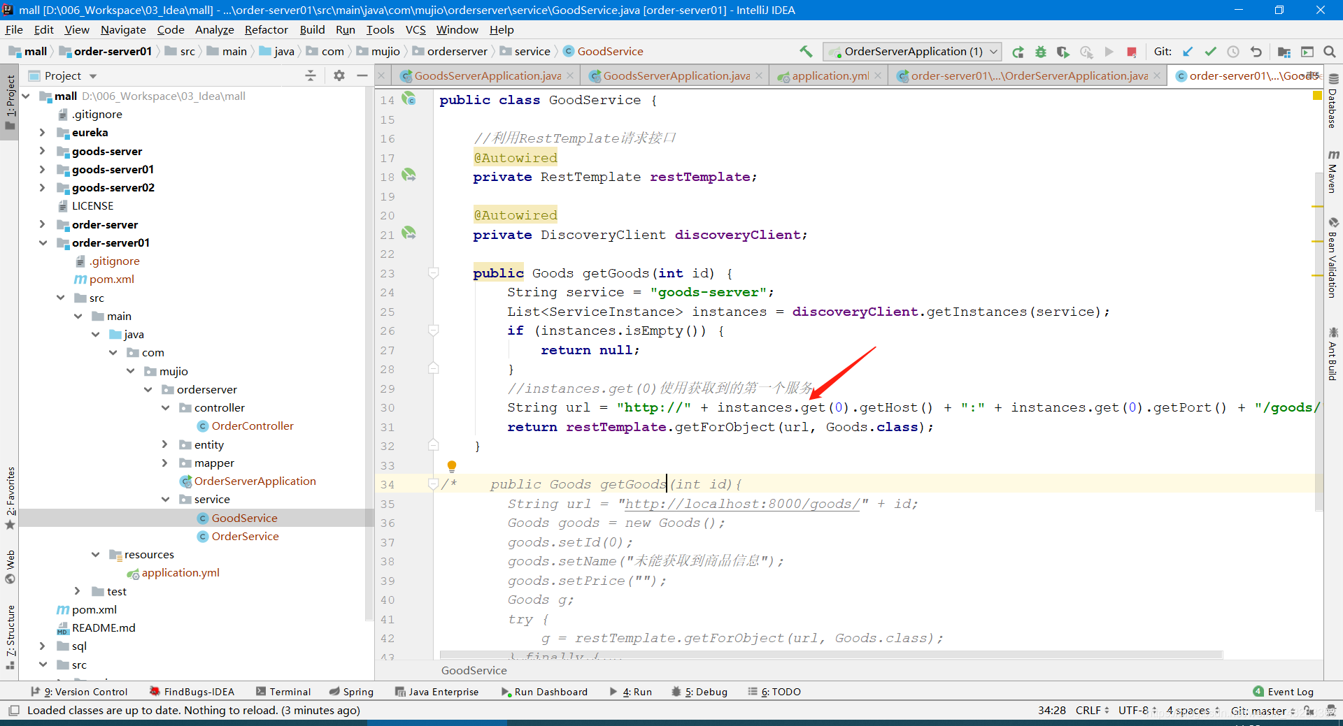The image size is (1343, 726).
Task: Expand the goods-server module
Action: (42, 151)
